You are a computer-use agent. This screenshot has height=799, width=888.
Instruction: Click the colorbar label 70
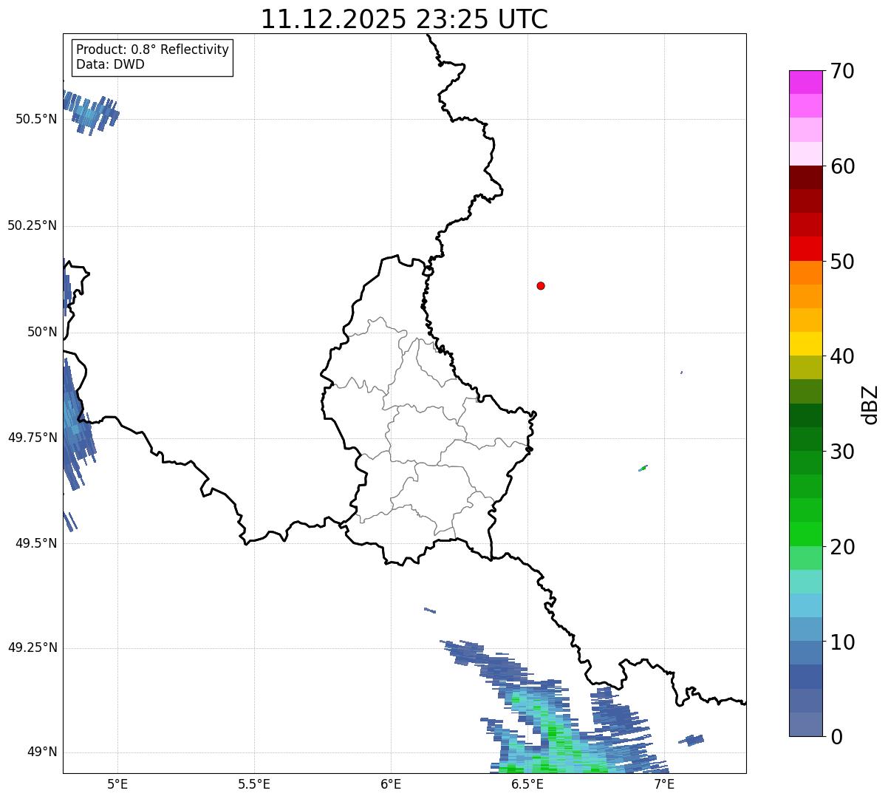click(x=842, y=71)
